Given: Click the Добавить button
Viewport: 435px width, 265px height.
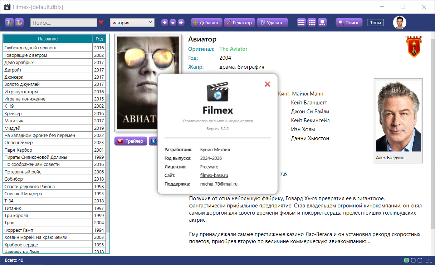Looking at the screenshot, I should coord(207,23).
